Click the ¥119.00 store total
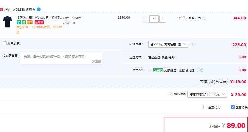The height and width of the screenshot is (132, 248). [238, 82]
